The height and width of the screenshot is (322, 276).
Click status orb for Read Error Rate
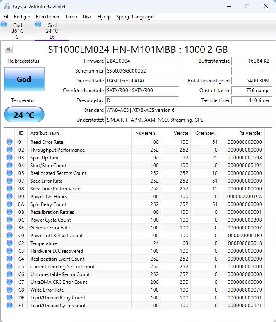pyautogui.click(x=9, y=142)
